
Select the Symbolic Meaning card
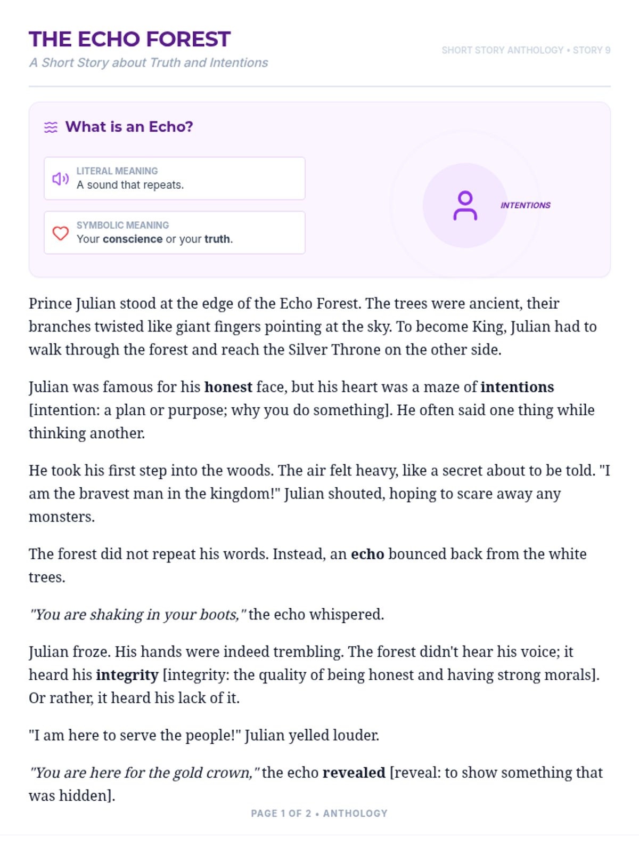coord(175,233)
